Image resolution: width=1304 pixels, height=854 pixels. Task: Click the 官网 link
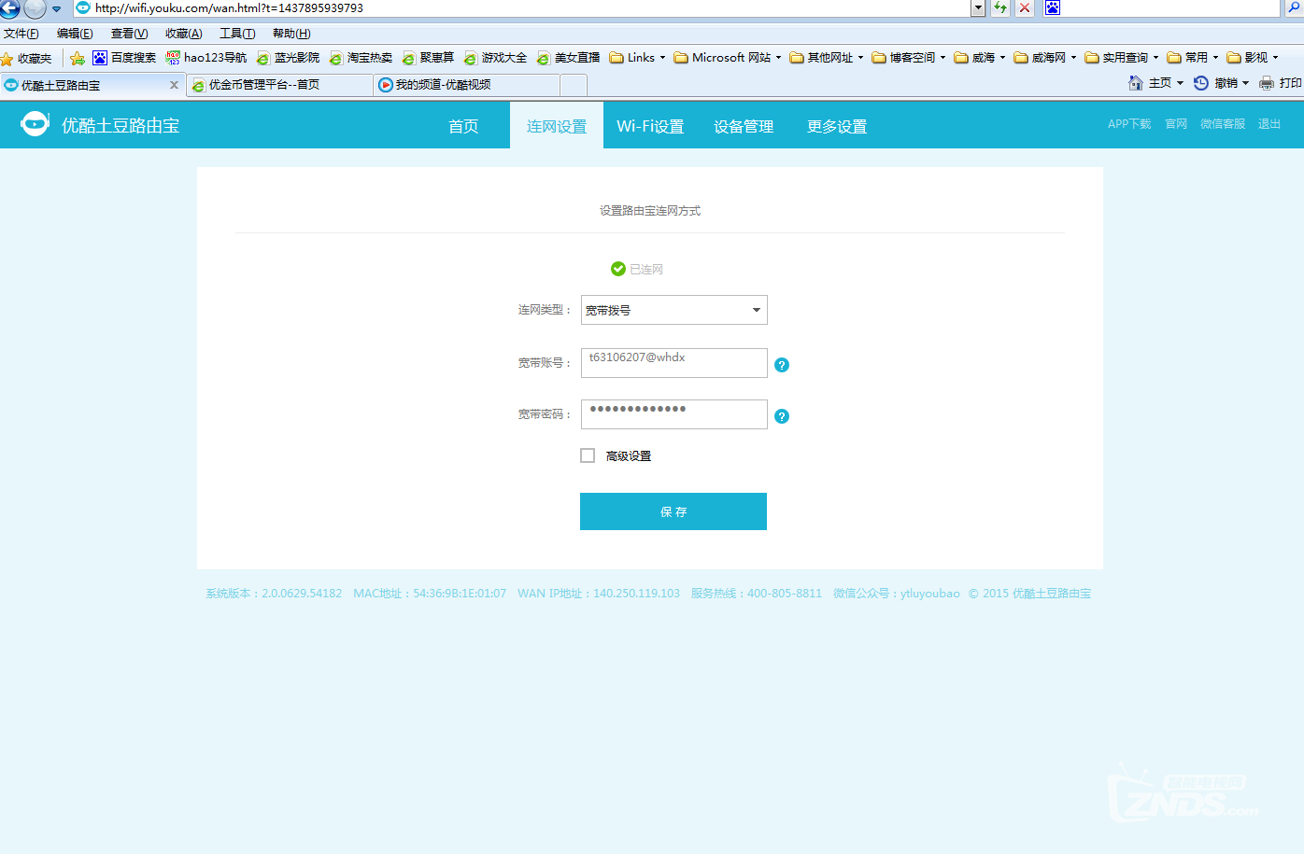[x=1176, y=124]
